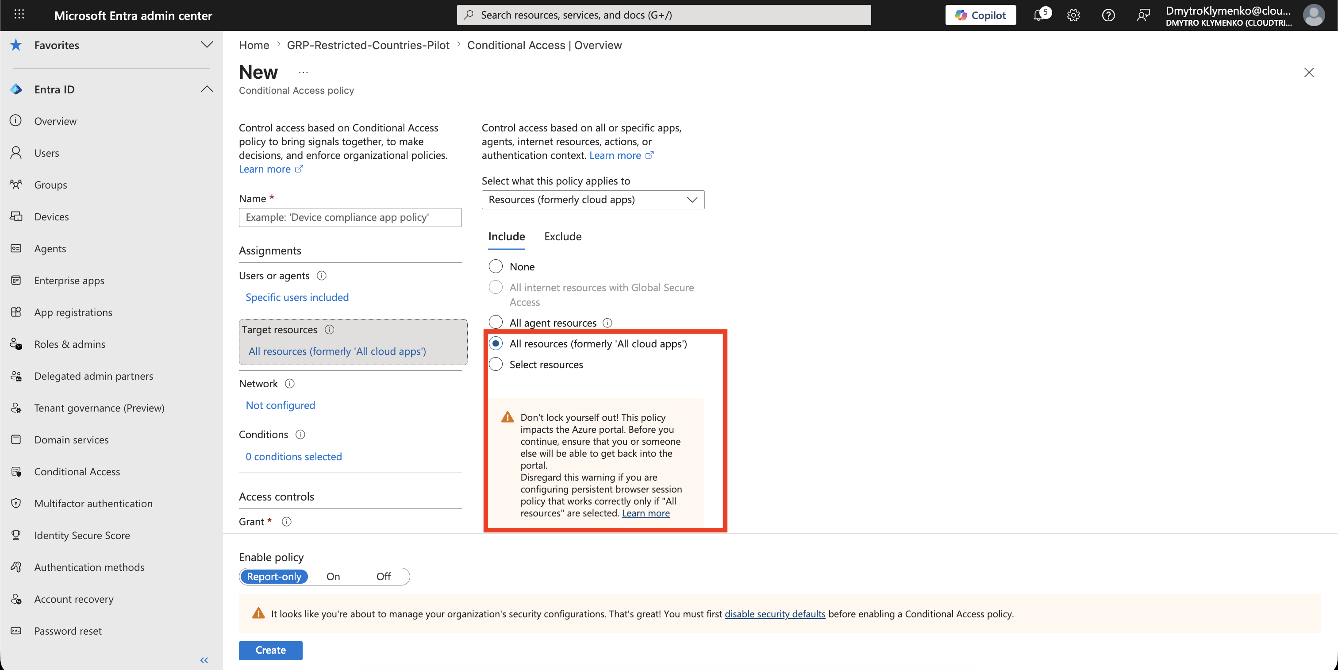Set Enable policy to On
The image size is (1338, 670).
[x=333, y=577]
